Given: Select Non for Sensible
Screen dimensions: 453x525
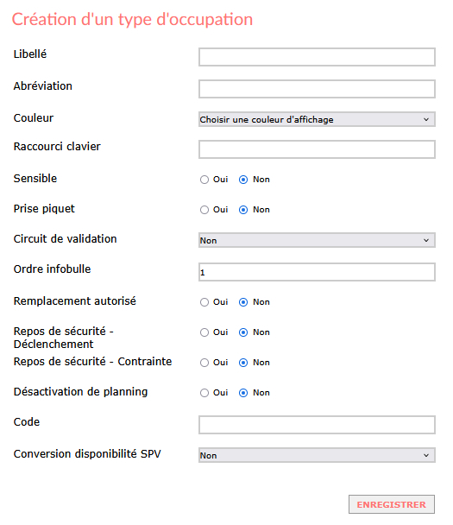Looking at the screenshot, I should (243, 180).
